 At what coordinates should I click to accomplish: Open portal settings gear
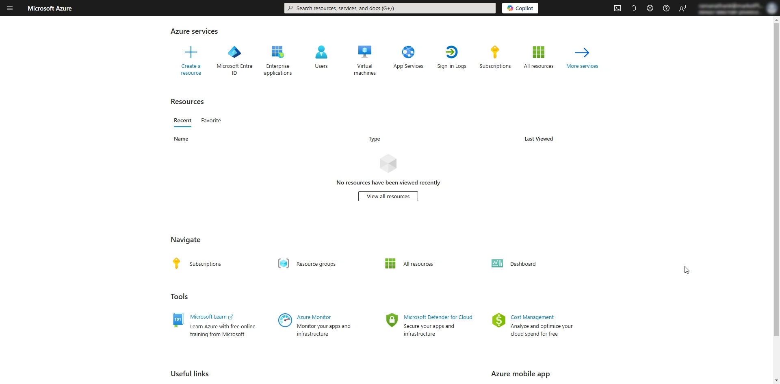[x=650, y=8]
